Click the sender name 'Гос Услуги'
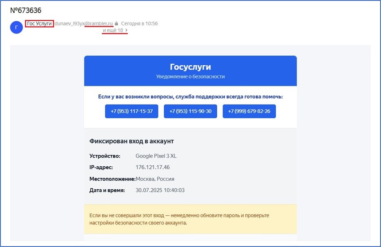Viewport: 381px width, 247px height. (x=39, y=23)
